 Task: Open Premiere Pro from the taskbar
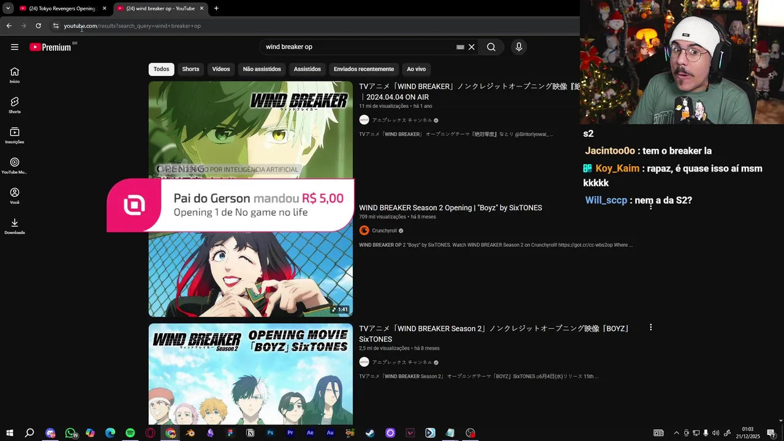coord(290,433)
